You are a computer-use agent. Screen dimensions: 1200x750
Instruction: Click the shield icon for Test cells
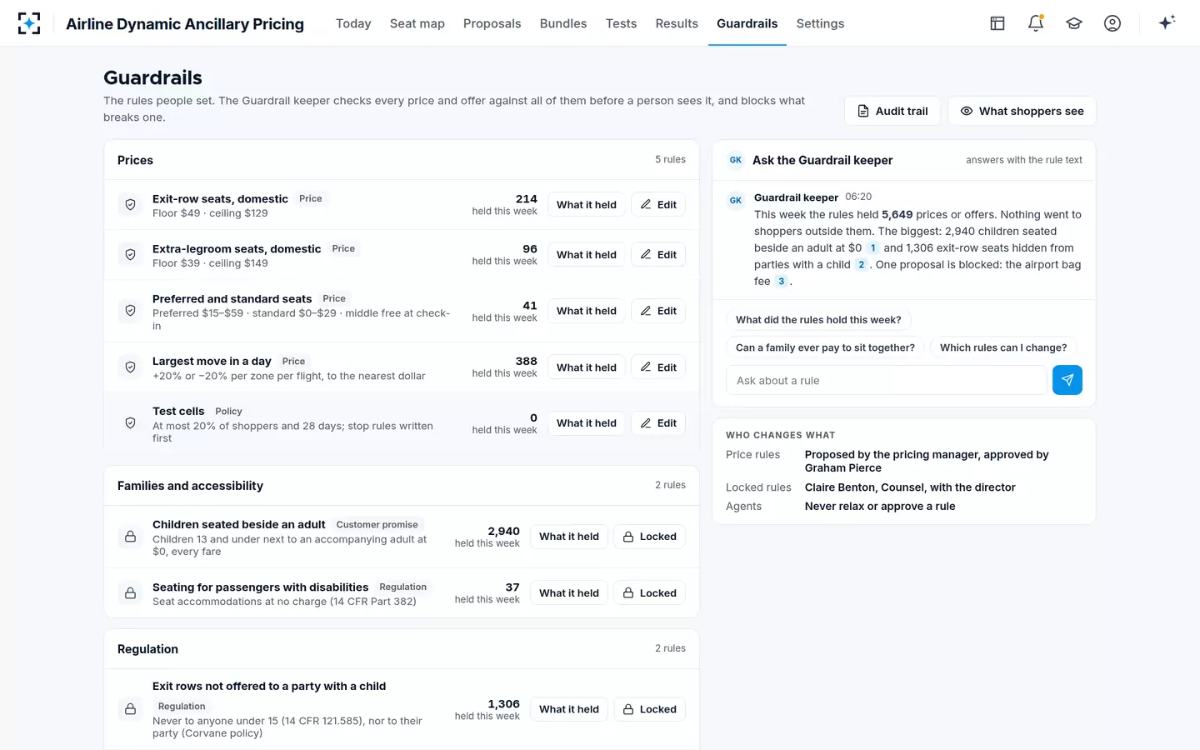131,423
